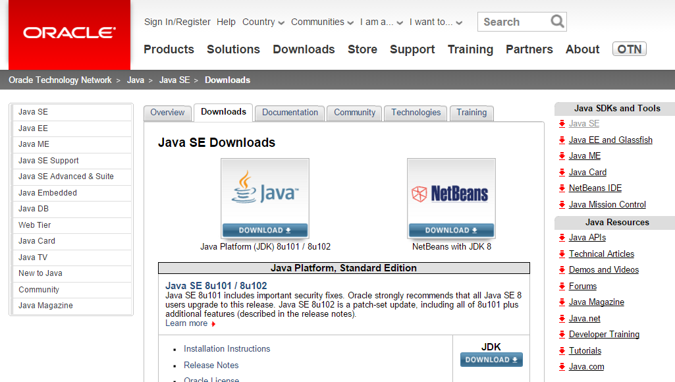The image size is (675, 382).
Task: Expand the Country dropdown
Action: click(263, 22)
